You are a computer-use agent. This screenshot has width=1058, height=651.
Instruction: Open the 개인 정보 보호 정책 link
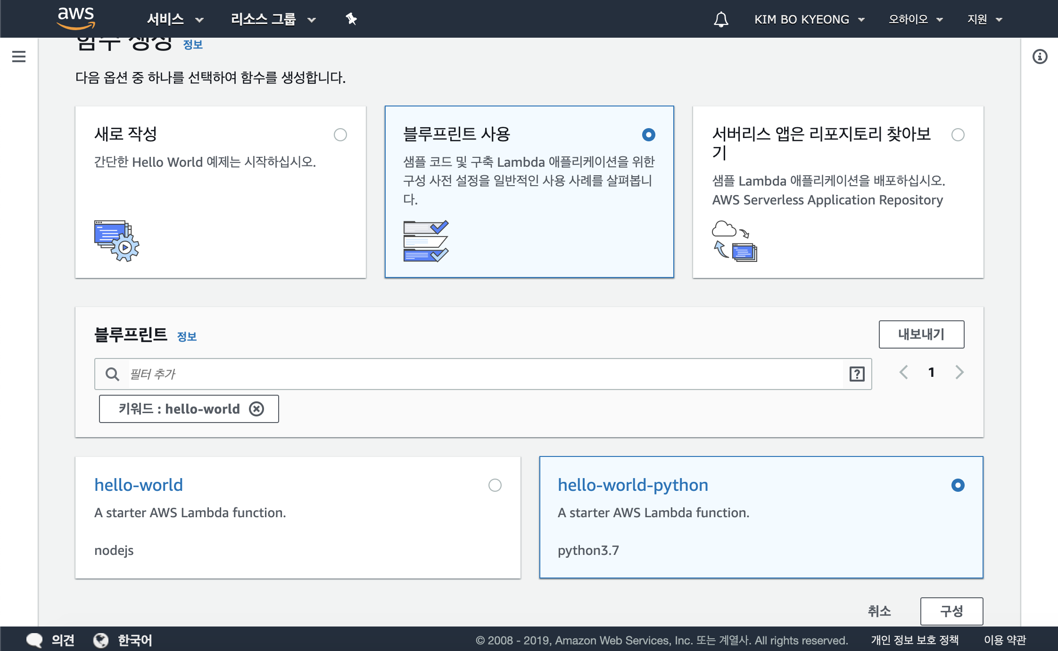tap(915, 640)
